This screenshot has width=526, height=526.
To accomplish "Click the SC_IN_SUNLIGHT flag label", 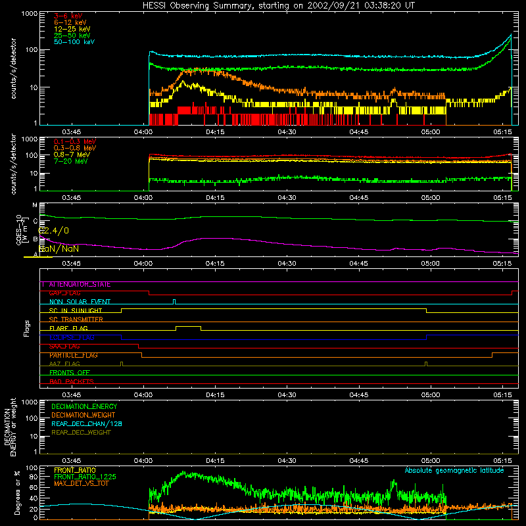I will (76, 310).
